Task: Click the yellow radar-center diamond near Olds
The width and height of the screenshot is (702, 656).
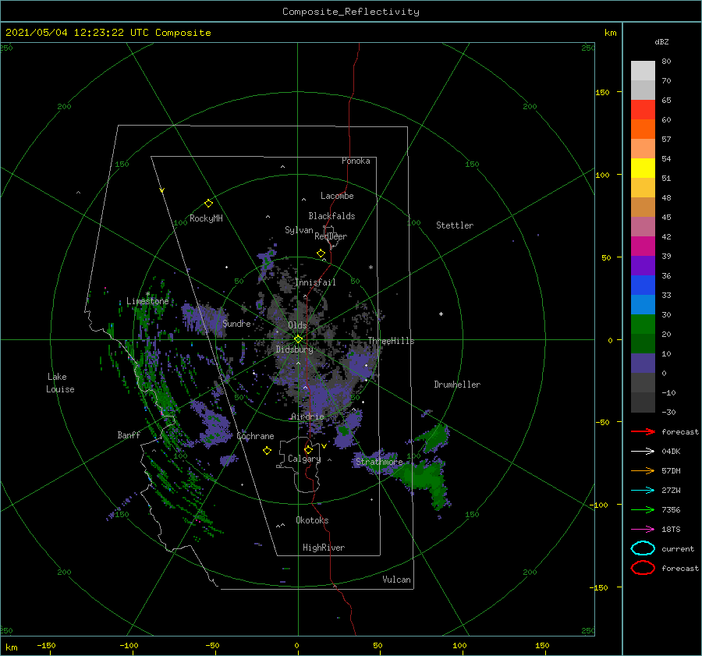Action: click(298, 339)
